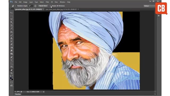The width and height of the screenshot is (170, 96).
Task: Open the File menu
Action: [16, 2]
